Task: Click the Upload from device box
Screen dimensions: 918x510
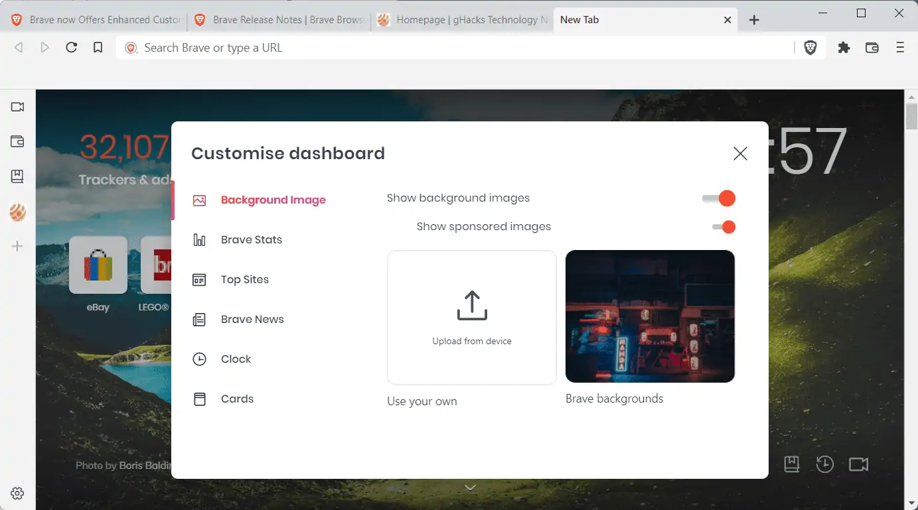Action: (472, 318)
